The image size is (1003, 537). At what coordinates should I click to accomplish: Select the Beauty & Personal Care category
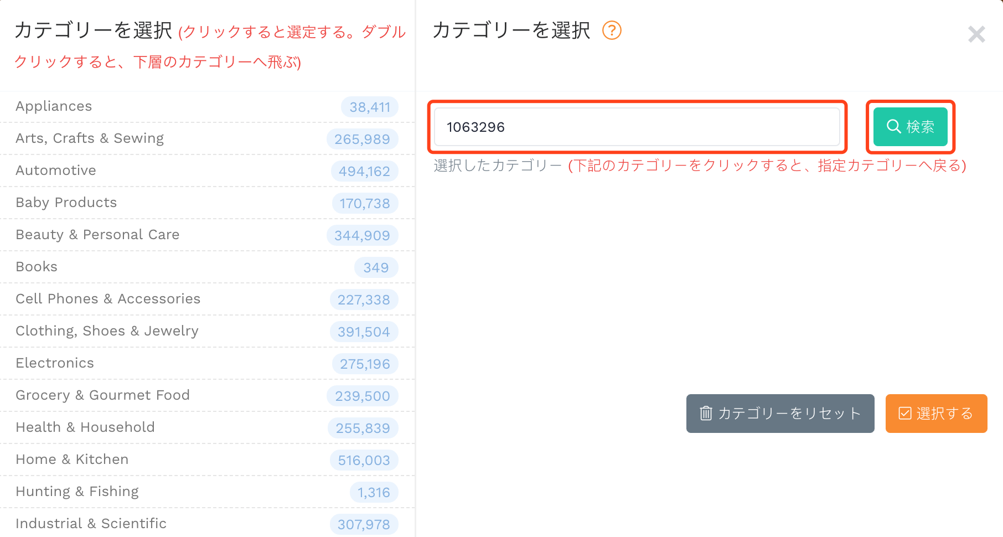208,235
